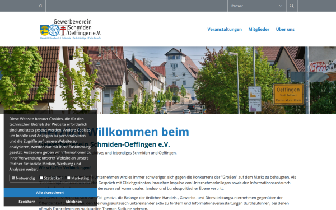The image size is (336, 210).
Task: Go to the Mitglieder page
Action: pyautogui.click(x=259, y=29)
